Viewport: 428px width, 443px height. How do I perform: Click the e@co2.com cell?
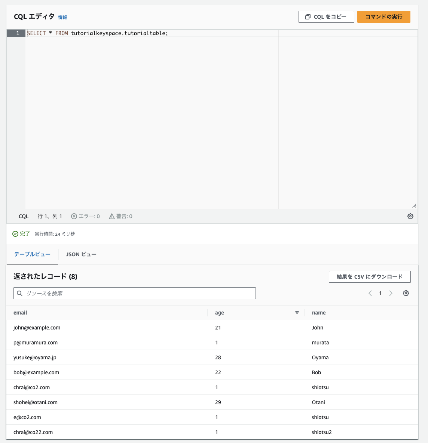click(x=27, y=418)
